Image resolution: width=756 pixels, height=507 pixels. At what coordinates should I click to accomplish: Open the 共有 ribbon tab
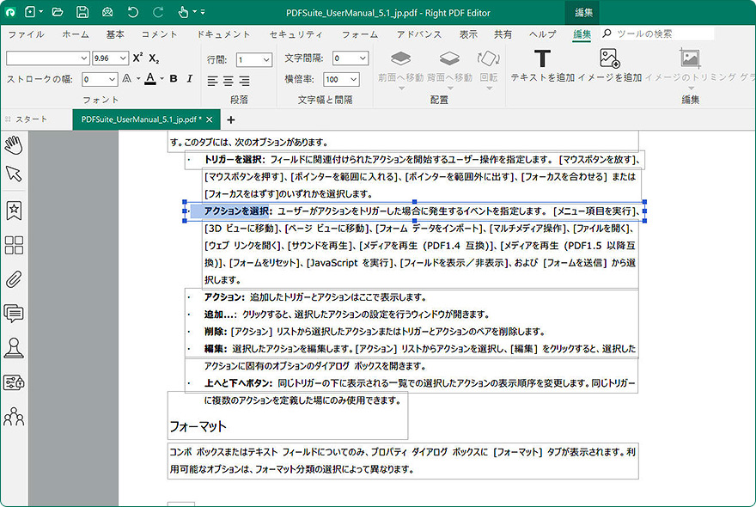click(503, 34)
